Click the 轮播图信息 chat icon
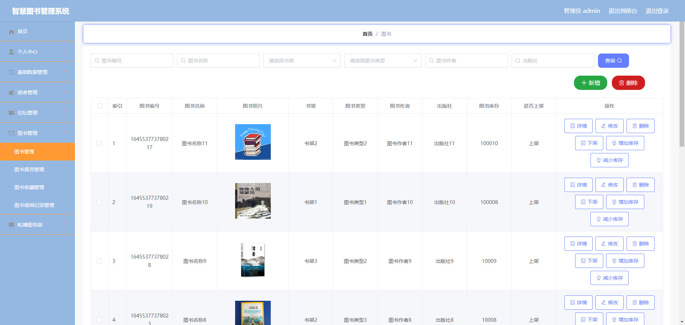 click(x=11, y=225)
